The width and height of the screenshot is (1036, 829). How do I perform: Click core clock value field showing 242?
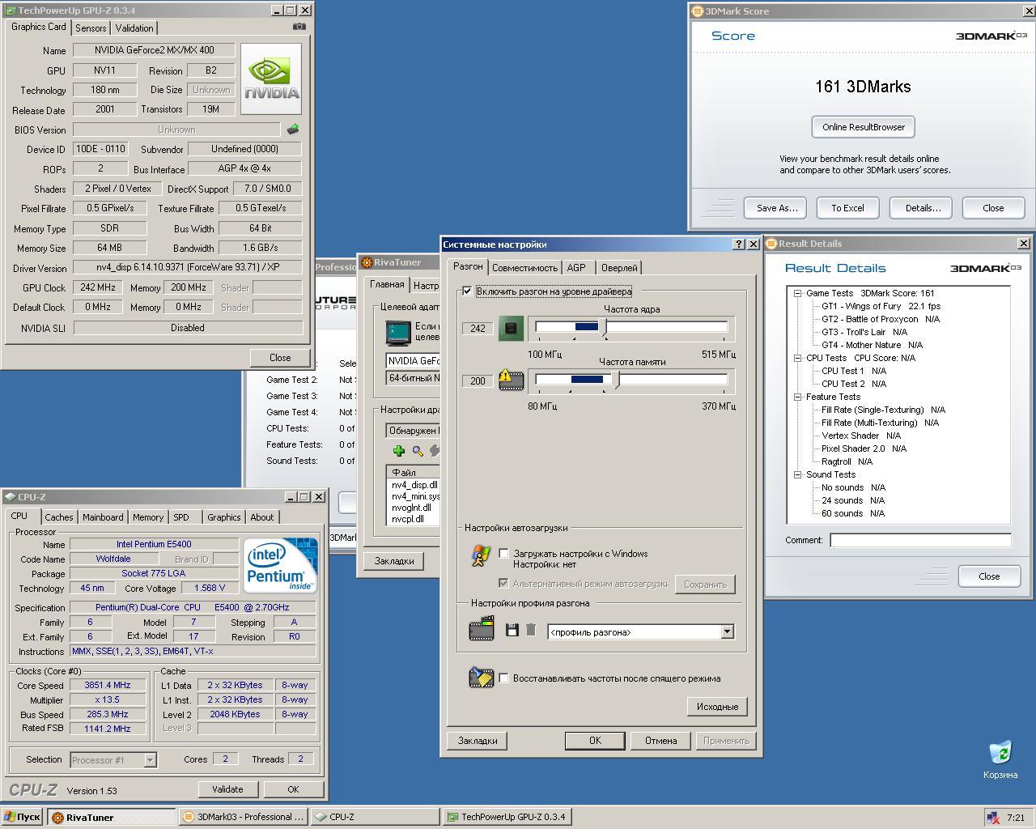pos(478,328)
